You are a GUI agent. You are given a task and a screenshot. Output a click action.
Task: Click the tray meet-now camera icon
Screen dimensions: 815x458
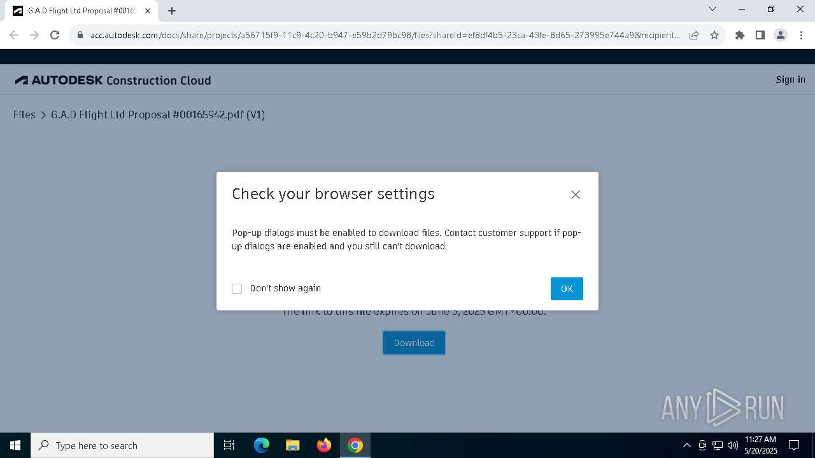702,445
